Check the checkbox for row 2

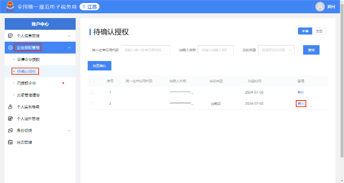point(92,104)
